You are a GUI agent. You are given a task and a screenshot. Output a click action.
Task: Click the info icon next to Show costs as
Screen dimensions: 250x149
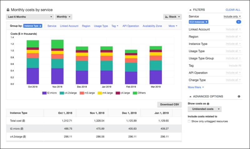208,103
